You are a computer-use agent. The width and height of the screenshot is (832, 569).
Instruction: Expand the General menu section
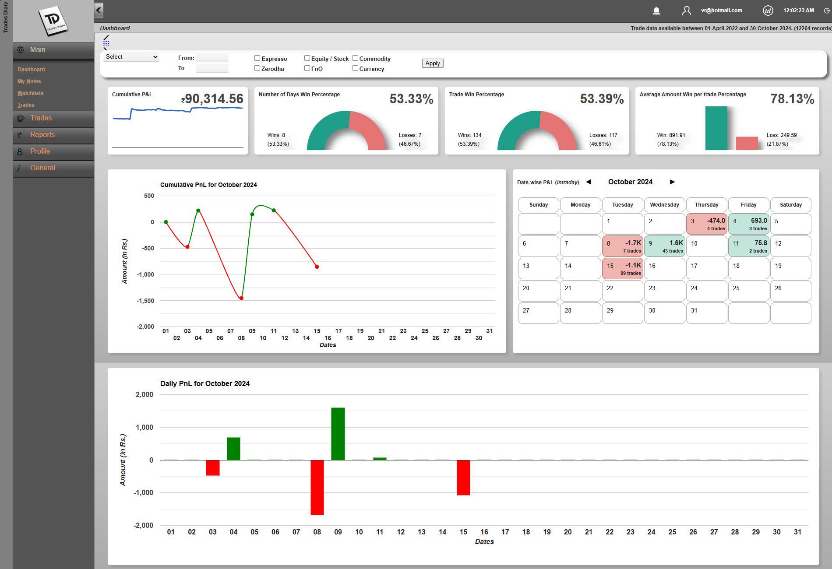tap(53, 168)
